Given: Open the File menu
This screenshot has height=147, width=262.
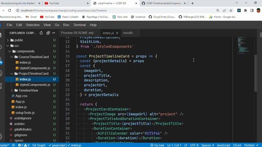Looking at the screenshot, I should [9, 25].
